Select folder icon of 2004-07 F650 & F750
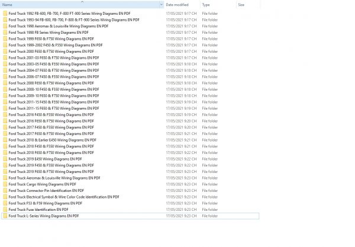This screenshot has width=355, height=247. (5, 70)
